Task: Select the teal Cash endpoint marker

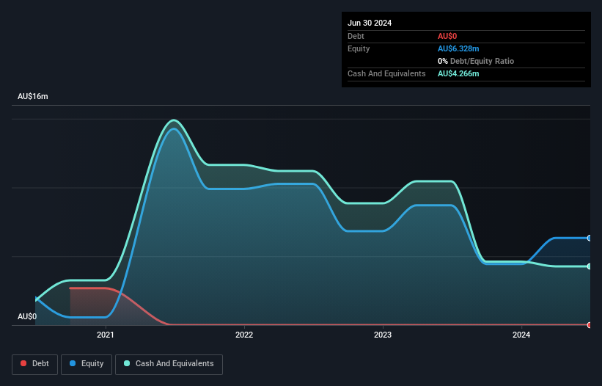Action: pyautogui.click(x=590, y=266)
